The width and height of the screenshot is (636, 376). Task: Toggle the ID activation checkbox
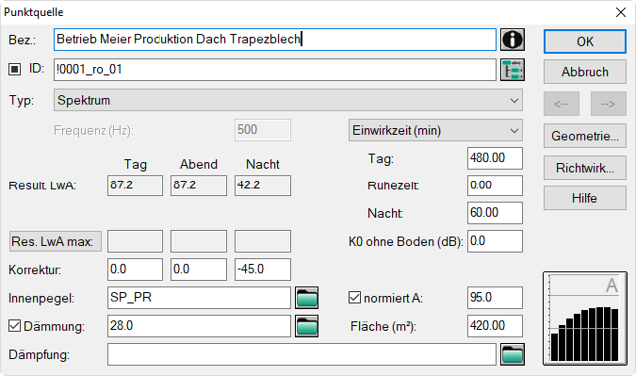tap(14, 70)
